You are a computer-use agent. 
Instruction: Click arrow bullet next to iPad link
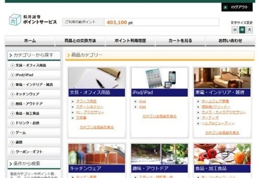(x=136, y=107)
